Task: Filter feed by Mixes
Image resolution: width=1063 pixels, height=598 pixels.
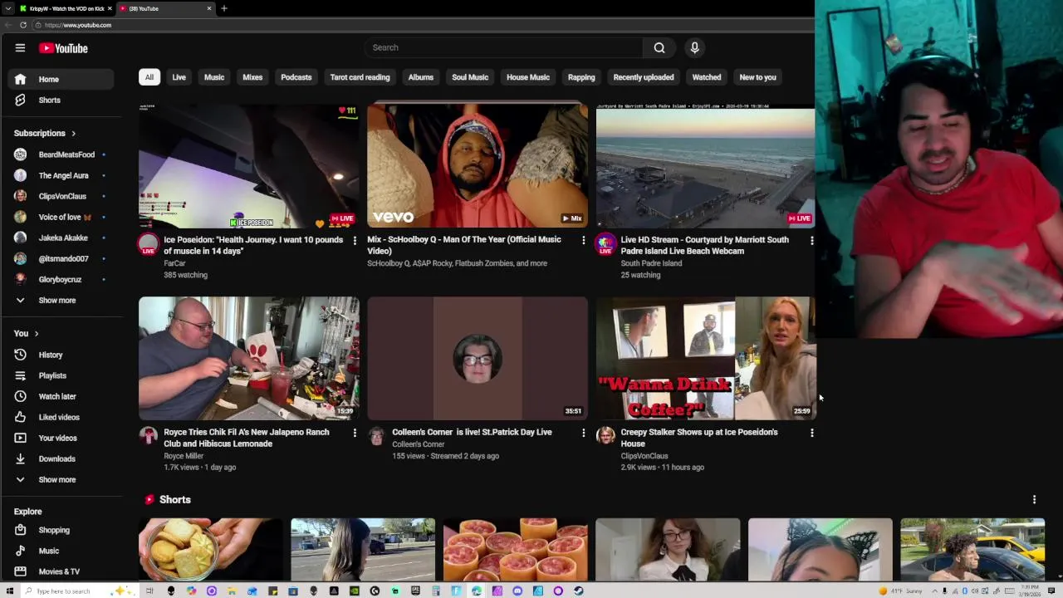Action: pyautogui.click(x=252, y=77)
